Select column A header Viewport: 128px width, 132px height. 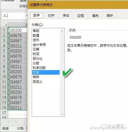pos(18,25)
